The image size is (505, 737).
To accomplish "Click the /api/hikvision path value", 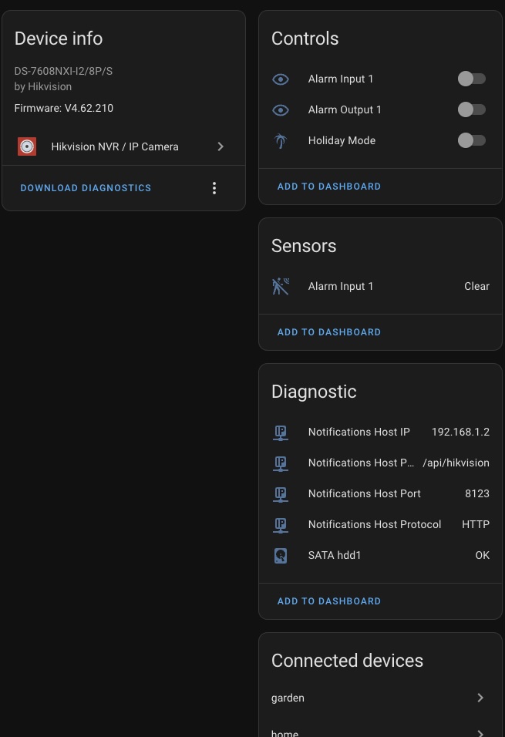I will (x=456, y=463).
